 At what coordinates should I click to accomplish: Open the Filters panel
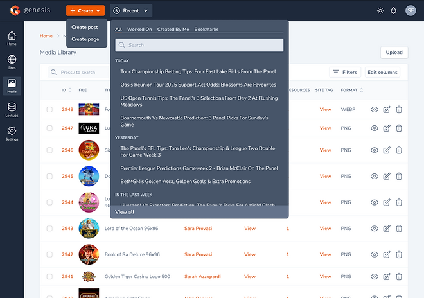click(x=345, y=72)
